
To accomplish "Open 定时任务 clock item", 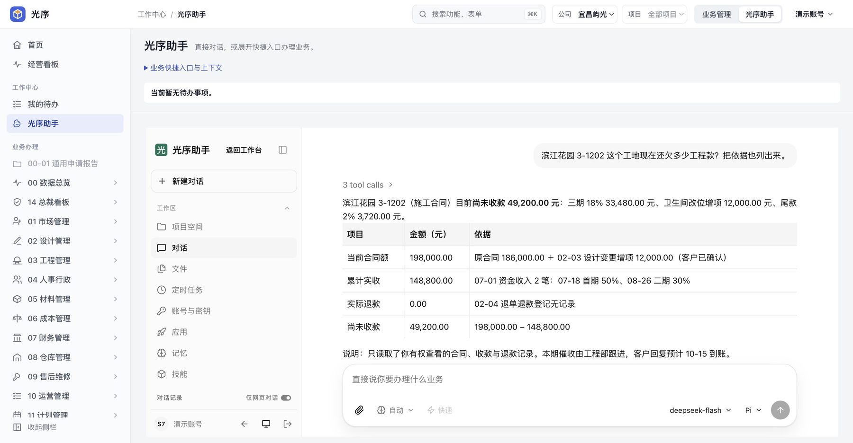I will pos(224,290).
